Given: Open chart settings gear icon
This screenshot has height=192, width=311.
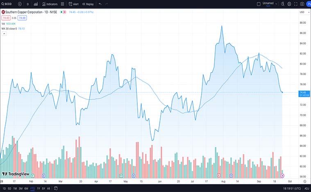Looking at the screenshot, I should (289, 4).
